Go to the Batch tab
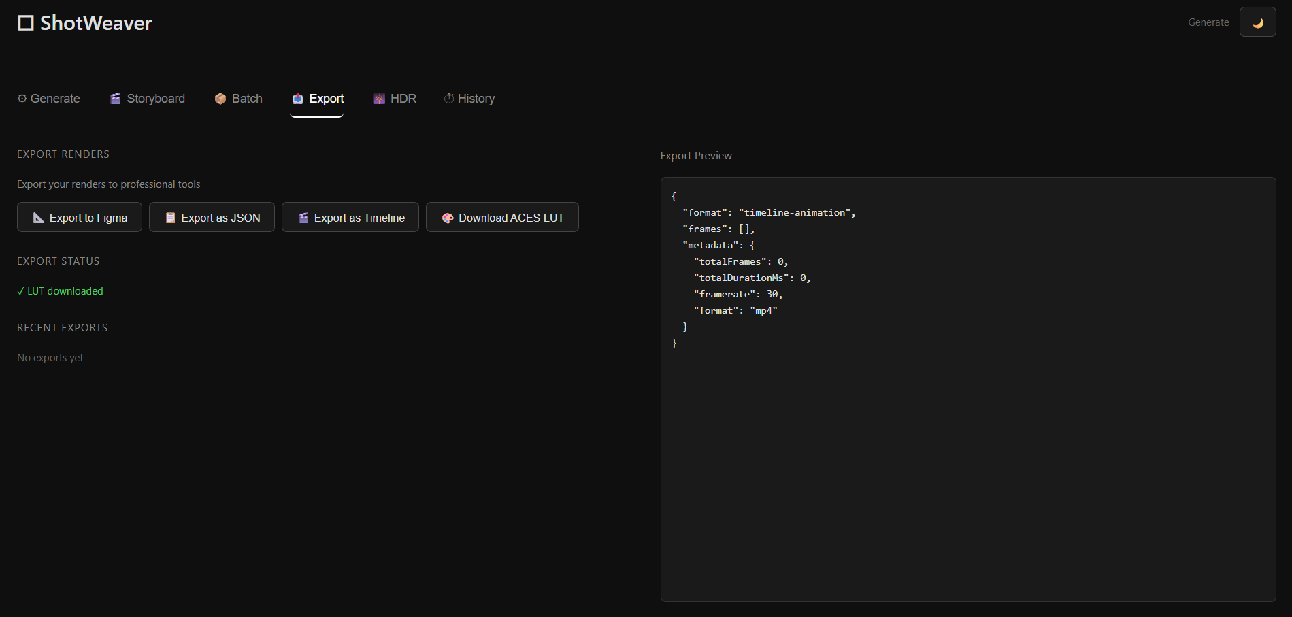 238,99
